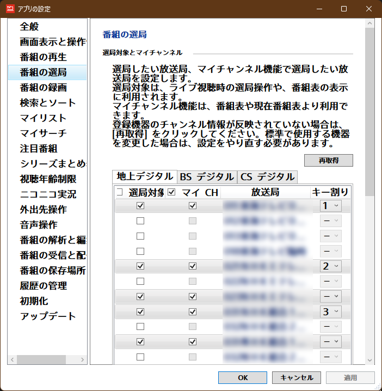Click the 再取得 button
This screenshot has width=382, height=391.
tap(328, 160)
